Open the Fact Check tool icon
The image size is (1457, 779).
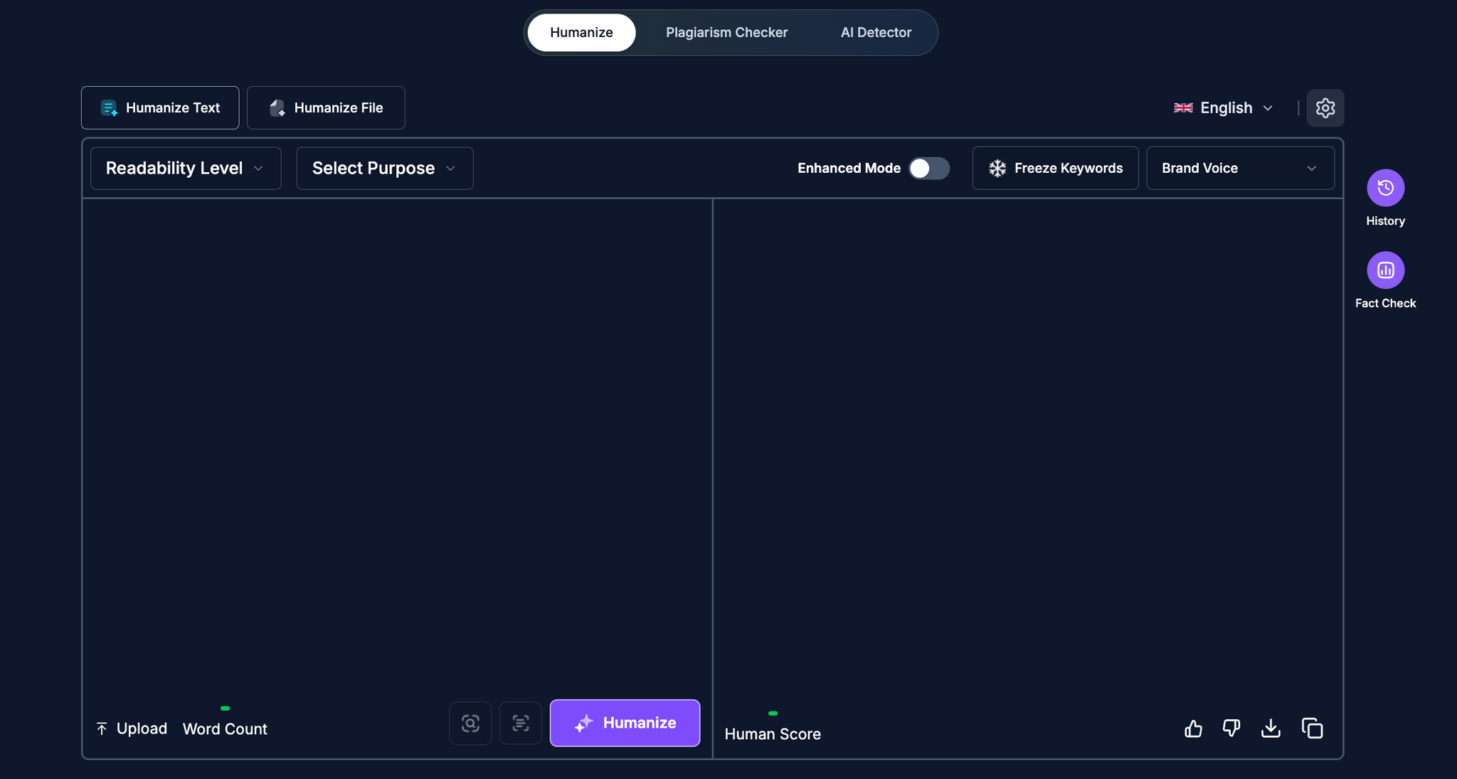point(1385,270)
